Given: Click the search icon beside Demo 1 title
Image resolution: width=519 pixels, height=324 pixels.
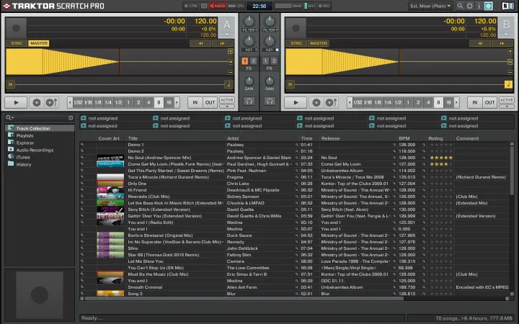Looking at the screenshot, I should click(82, 145).
